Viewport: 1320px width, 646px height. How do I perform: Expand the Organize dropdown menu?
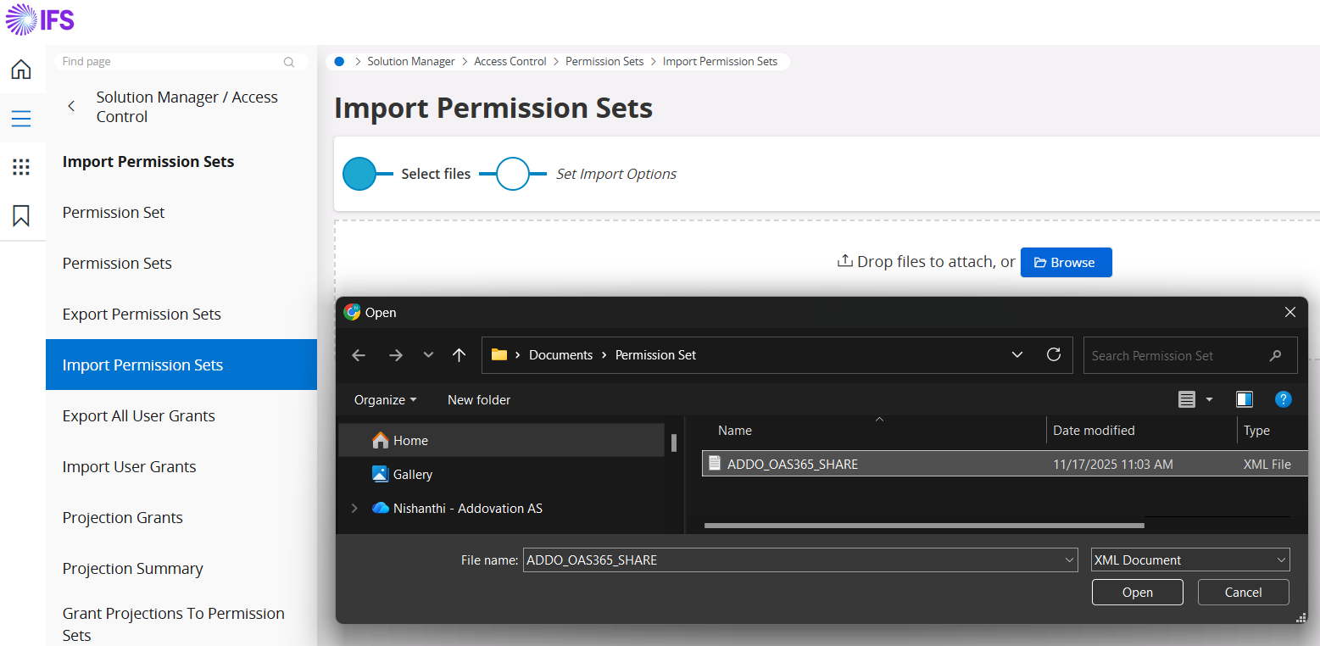tap(385, 400)
